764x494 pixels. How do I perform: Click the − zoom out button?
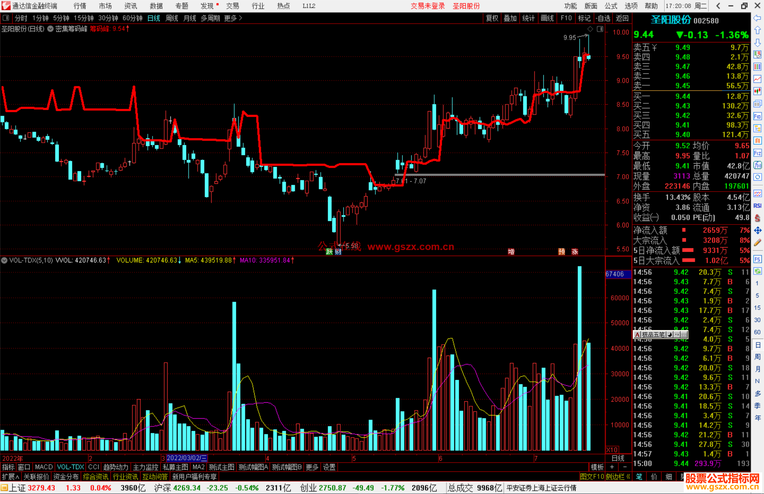(625, 467)
